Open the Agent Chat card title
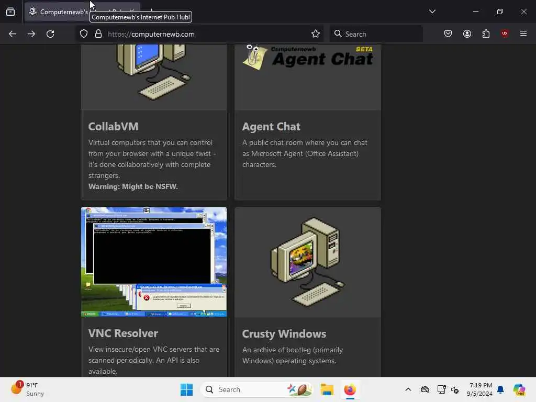The image size is (536, 402). click(x=271, y=127)
